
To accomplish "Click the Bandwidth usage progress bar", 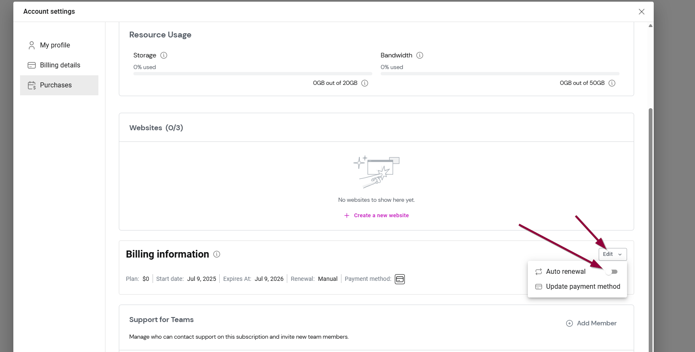I will point(500,74).
